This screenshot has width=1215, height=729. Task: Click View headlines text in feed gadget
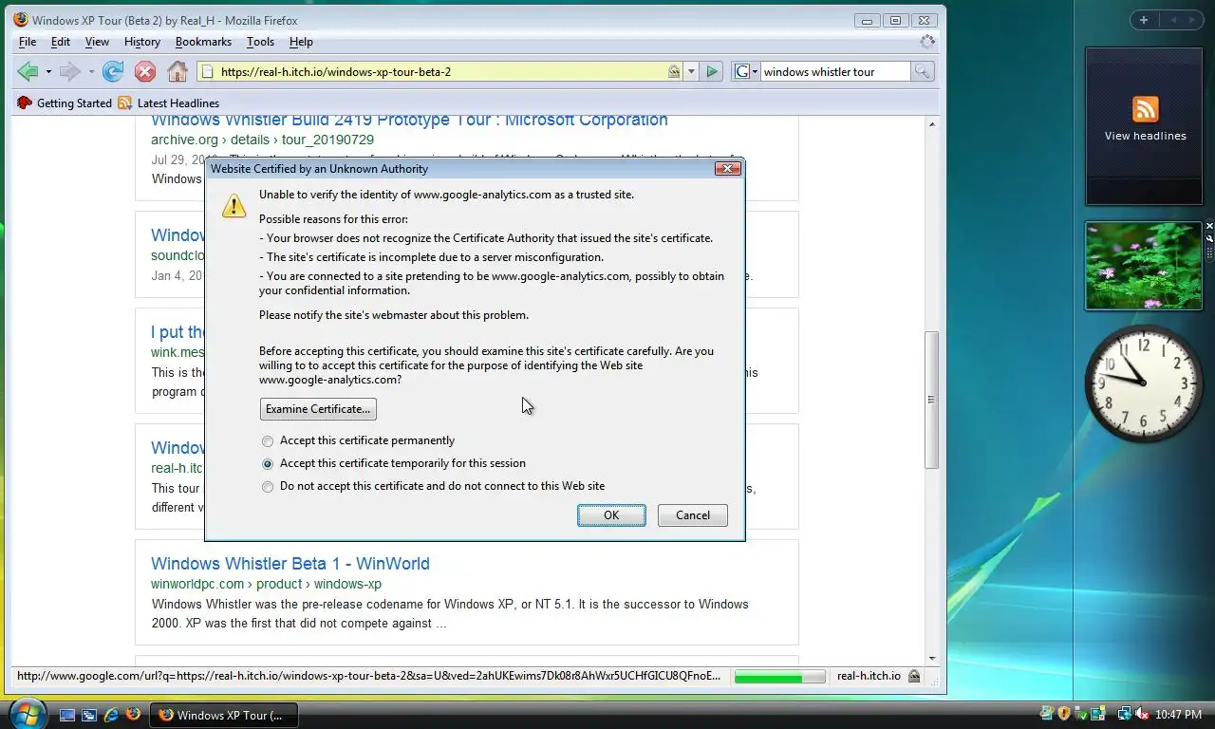(1145, 136)
